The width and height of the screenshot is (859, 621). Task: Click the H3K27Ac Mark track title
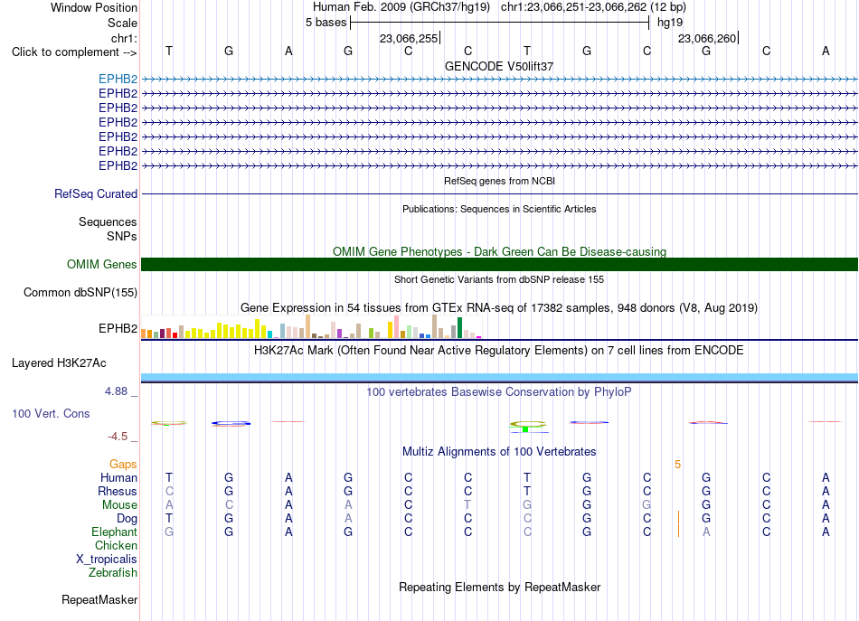[499, 350]
